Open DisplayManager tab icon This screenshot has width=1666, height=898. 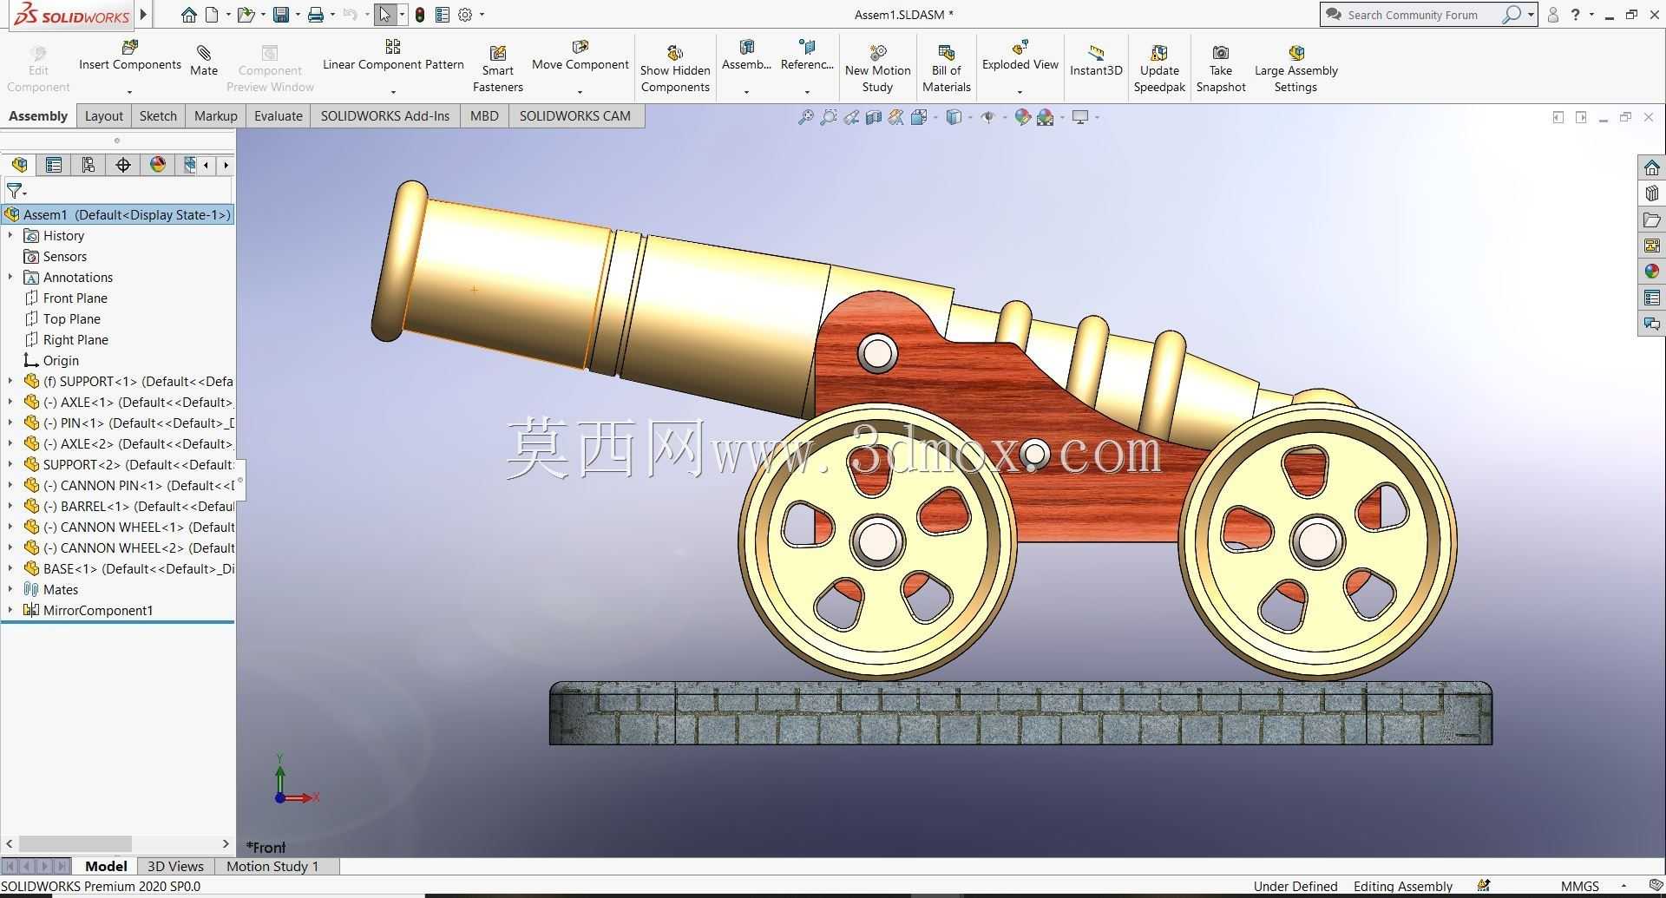point(157,165)
